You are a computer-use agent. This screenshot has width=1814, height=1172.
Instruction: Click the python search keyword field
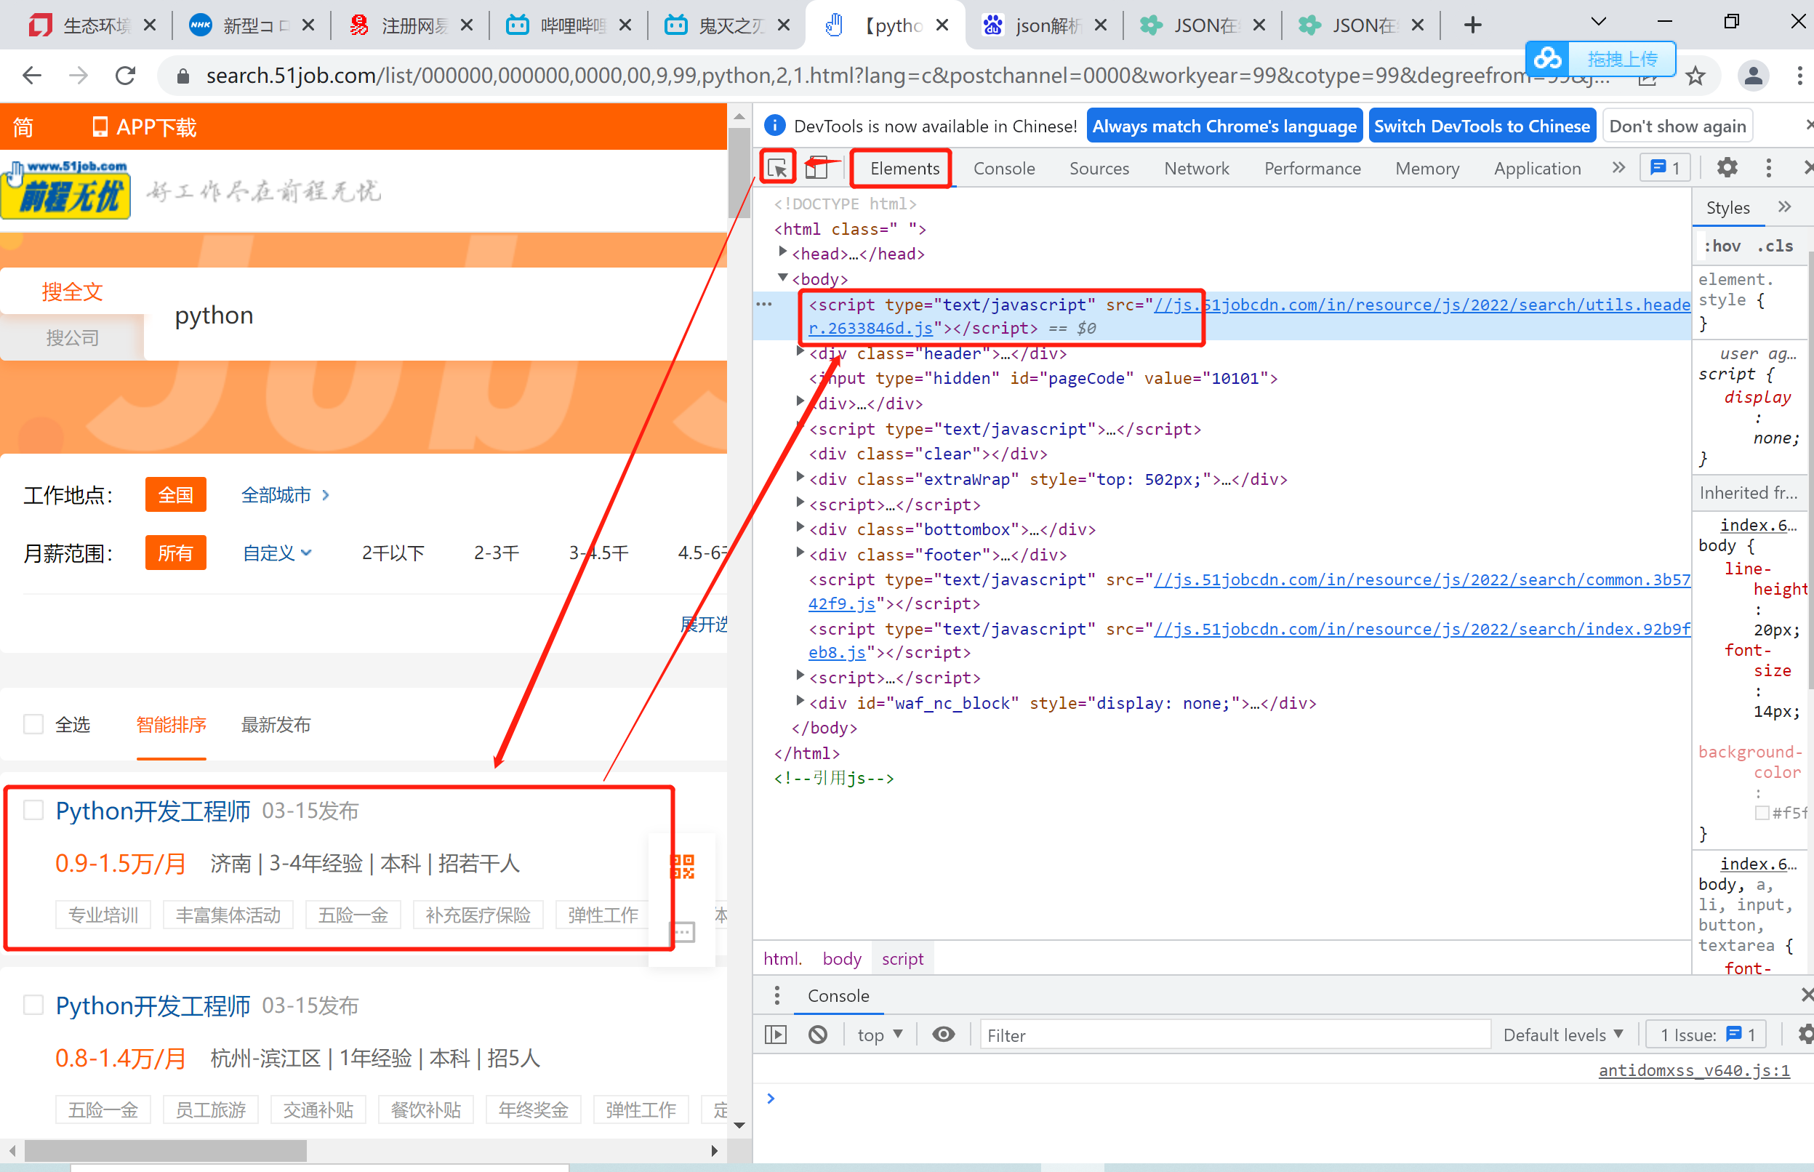click(x=434, y=314)
